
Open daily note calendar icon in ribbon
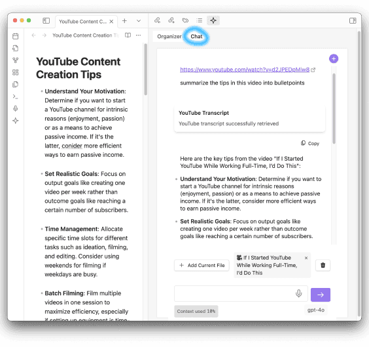tap(16, 36)
